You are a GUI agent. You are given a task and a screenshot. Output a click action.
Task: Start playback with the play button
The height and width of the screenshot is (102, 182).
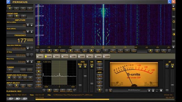(17, 99)
